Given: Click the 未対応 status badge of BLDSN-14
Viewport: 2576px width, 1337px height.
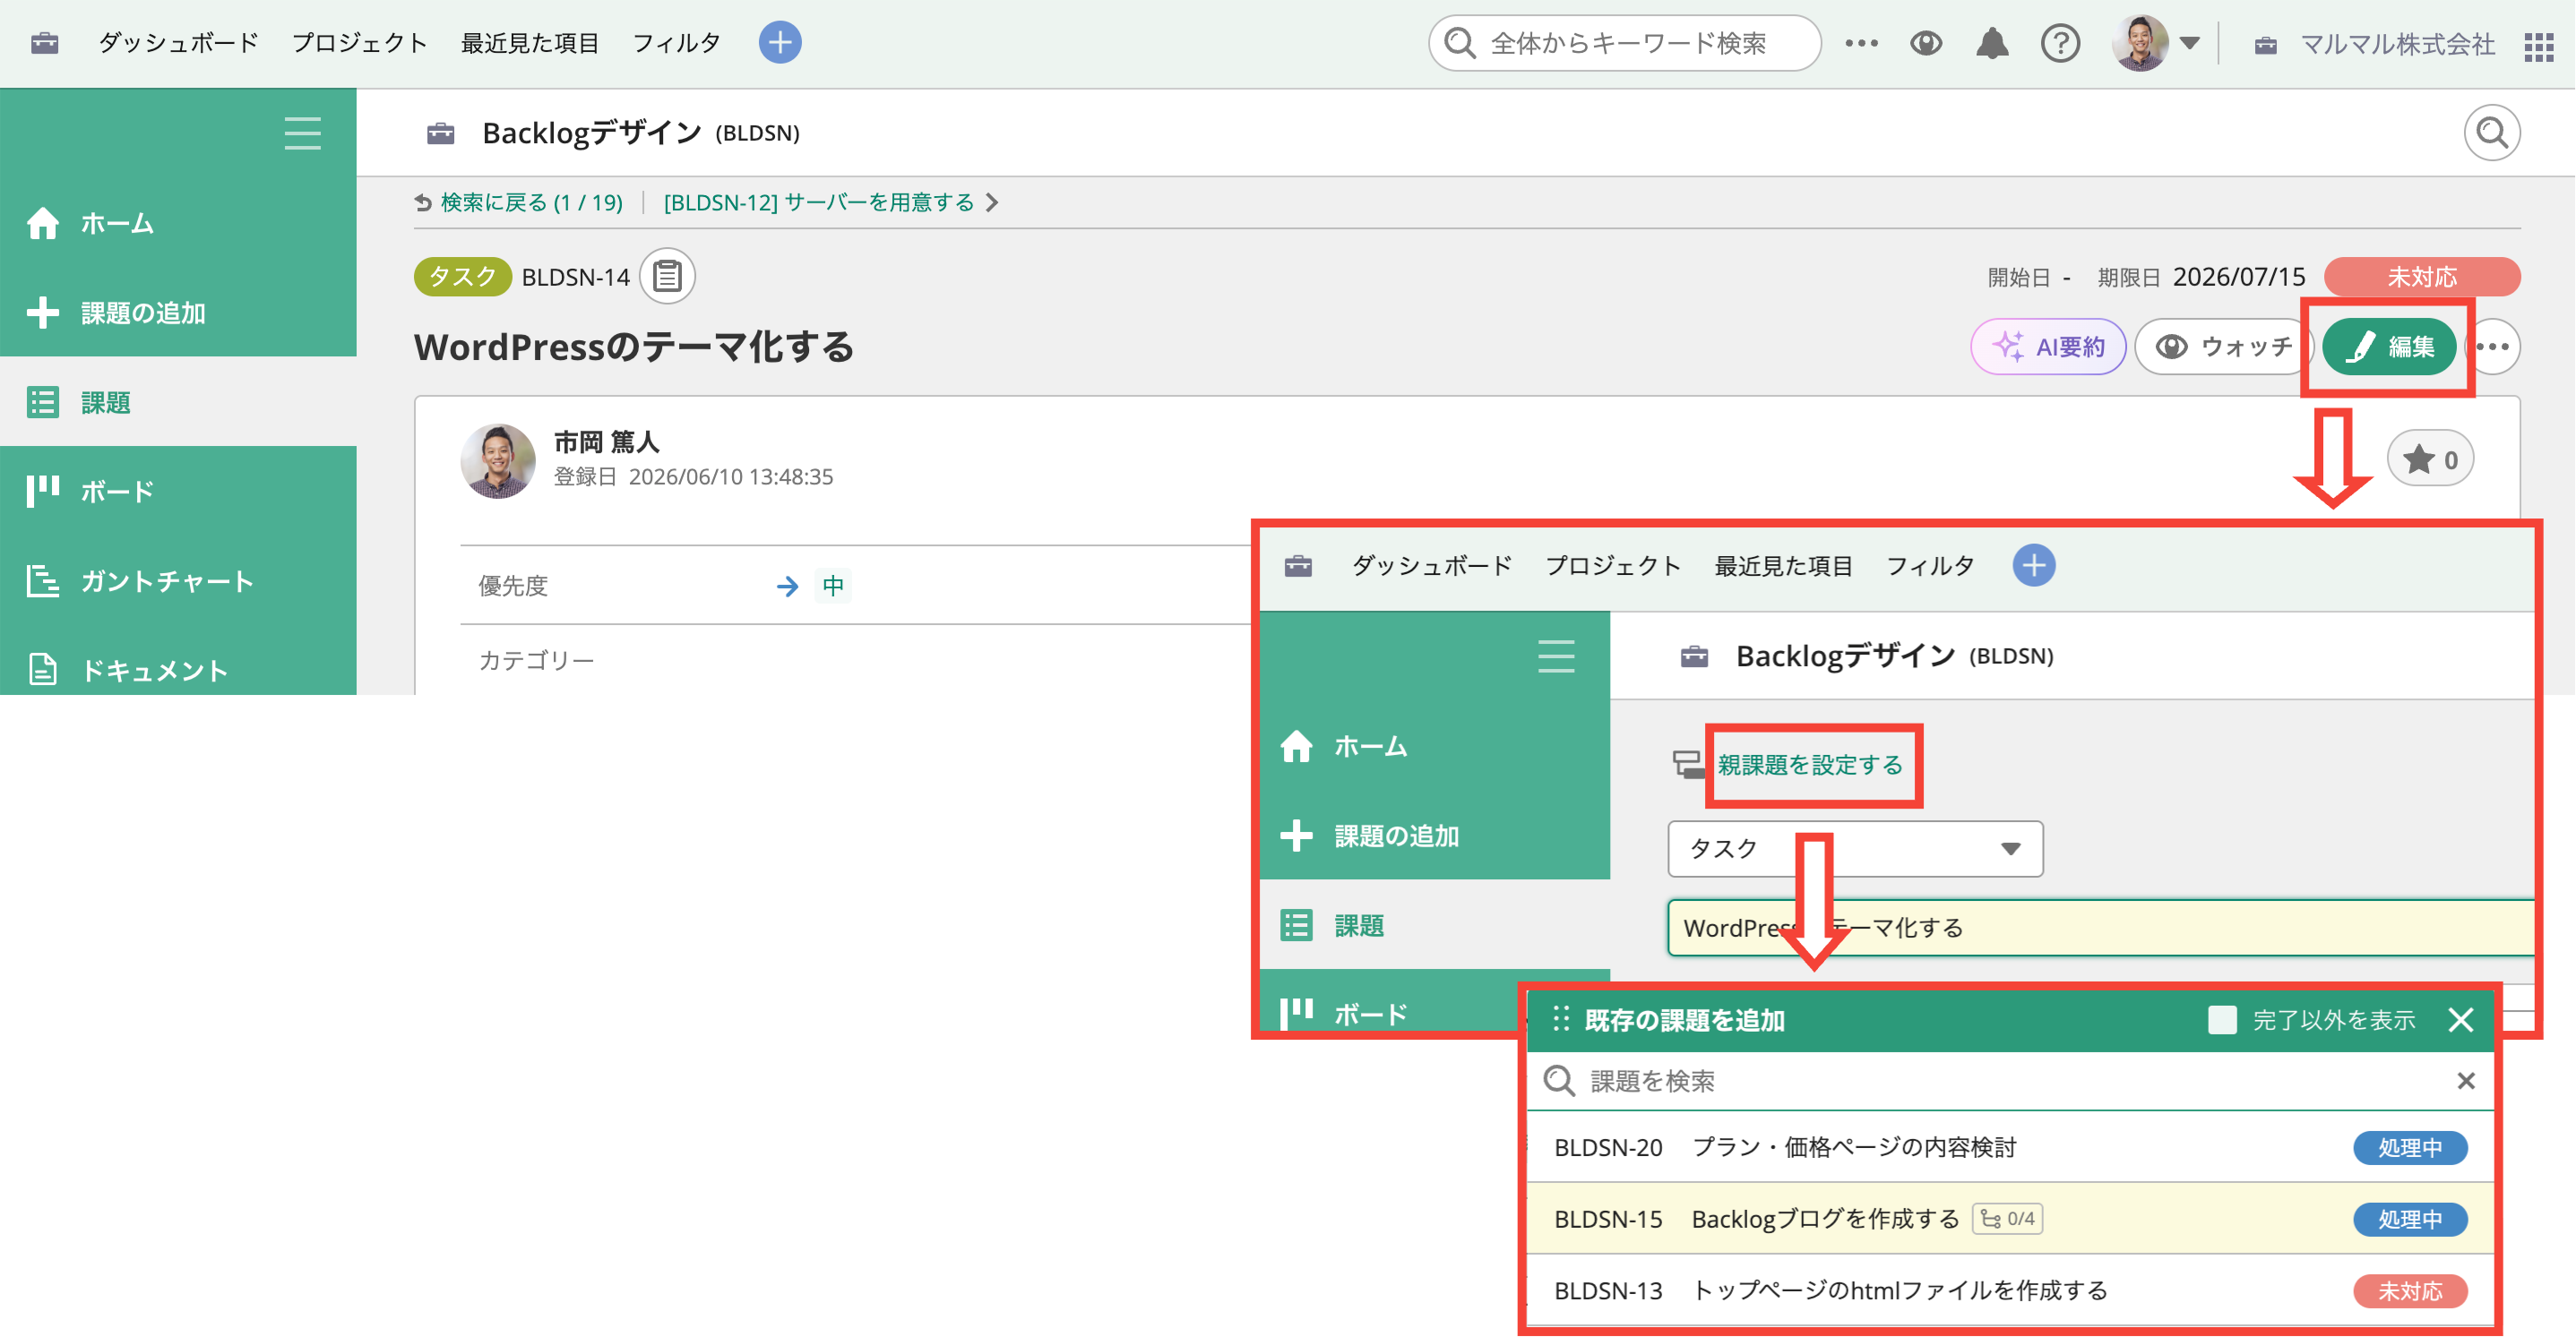Looking at the screenshot, I should coord(2421,277).
